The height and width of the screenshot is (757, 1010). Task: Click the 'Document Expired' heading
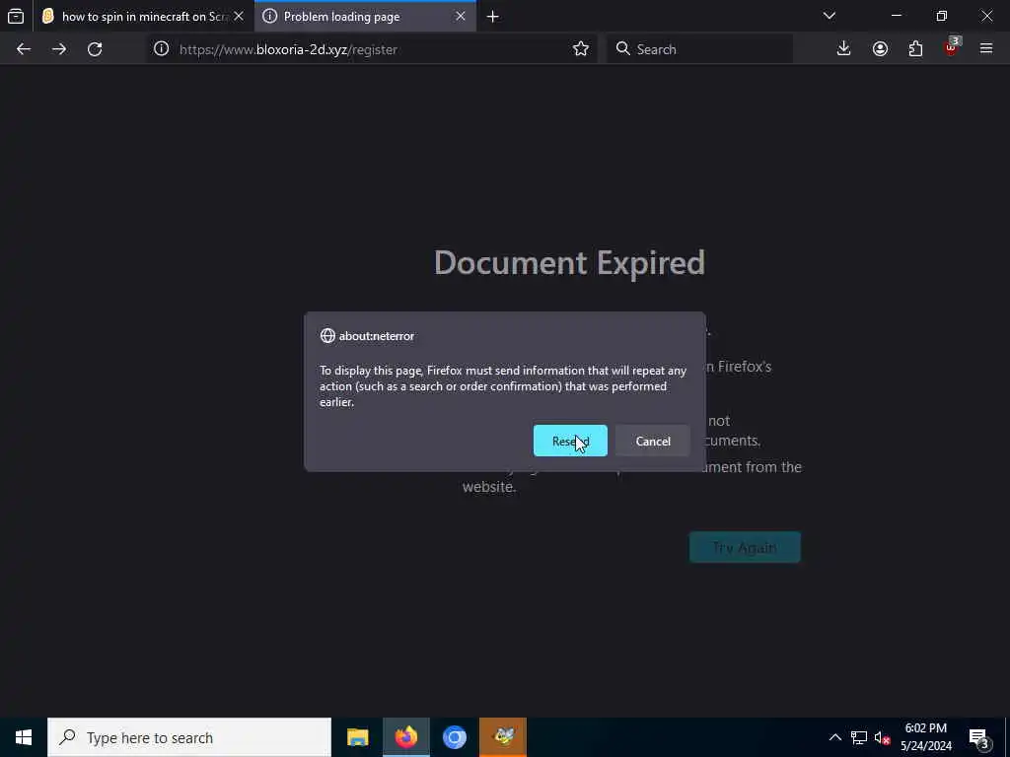click(569, 262)
